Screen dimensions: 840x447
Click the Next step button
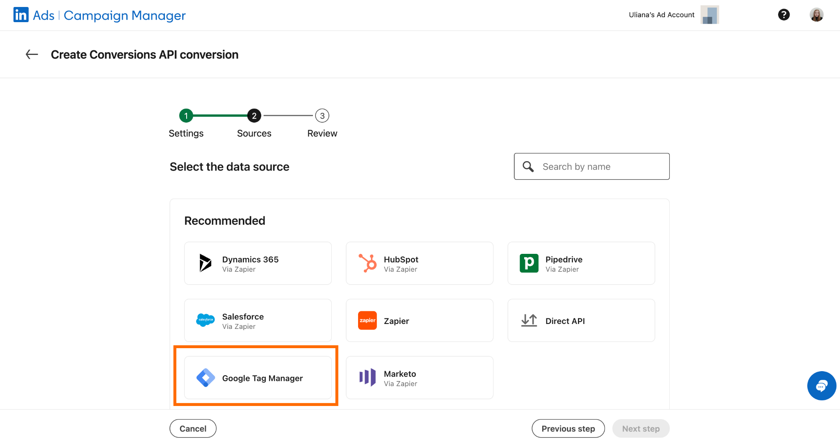(x=641, y=429)
